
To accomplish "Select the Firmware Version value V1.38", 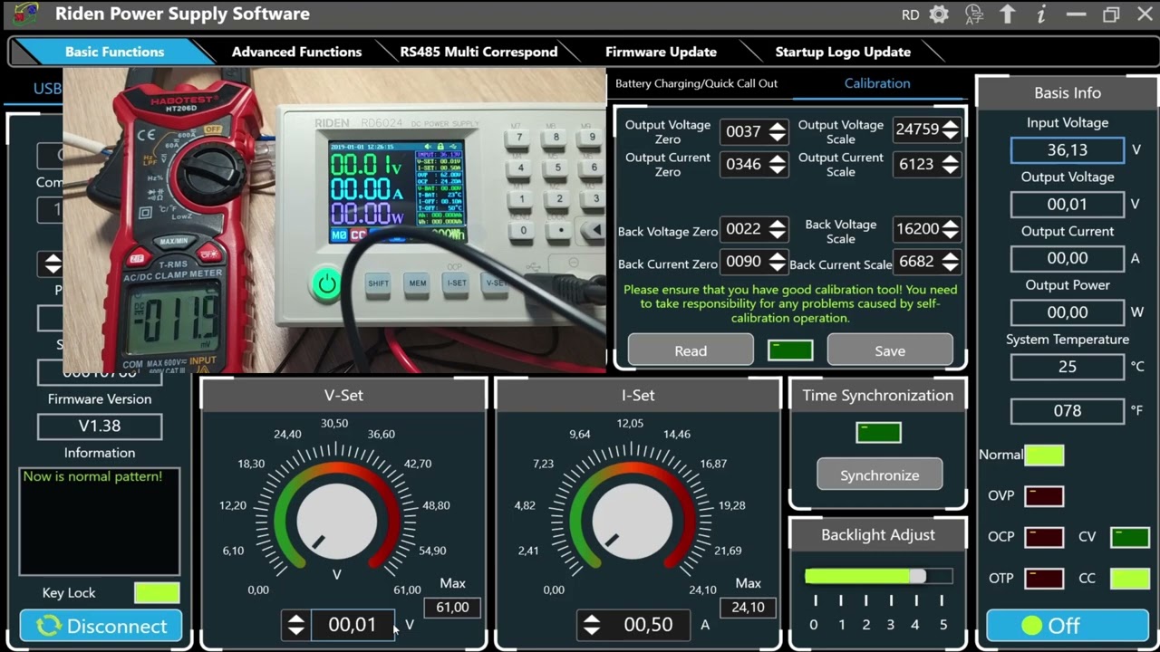I will [100, 426].
